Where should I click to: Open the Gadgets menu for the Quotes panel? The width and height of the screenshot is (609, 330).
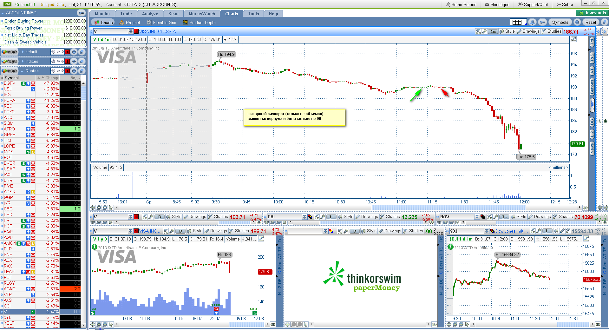click(10, 71)
